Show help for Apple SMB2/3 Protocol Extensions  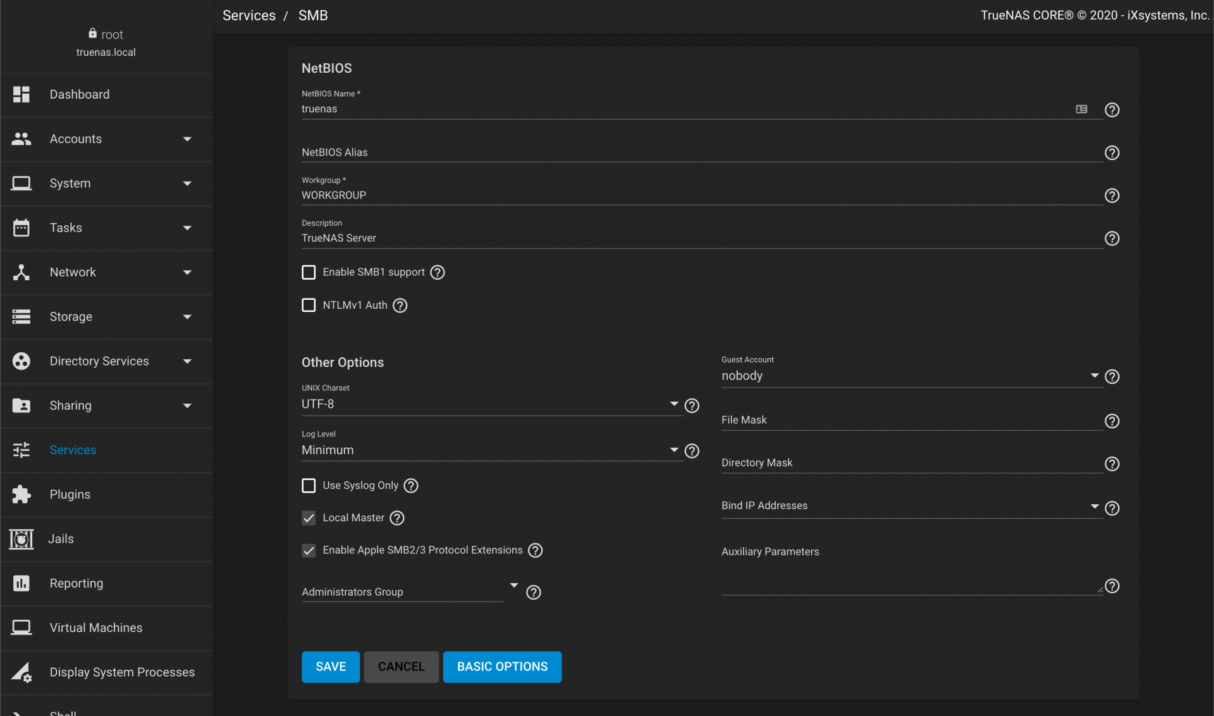pyautogui.click(x=536, y=550)
